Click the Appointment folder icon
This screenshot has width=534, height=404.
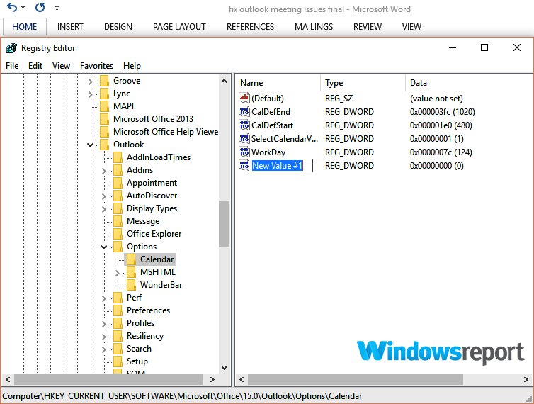click(x=118, y=183)
